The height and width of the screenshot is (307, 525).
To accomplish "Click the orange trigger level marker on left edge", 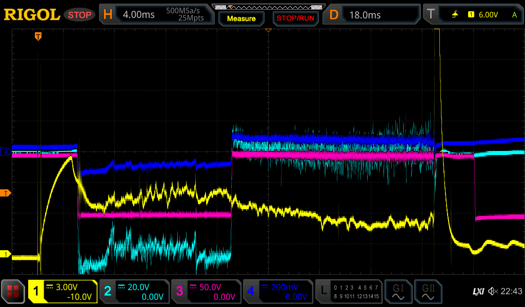I will 6,193.
